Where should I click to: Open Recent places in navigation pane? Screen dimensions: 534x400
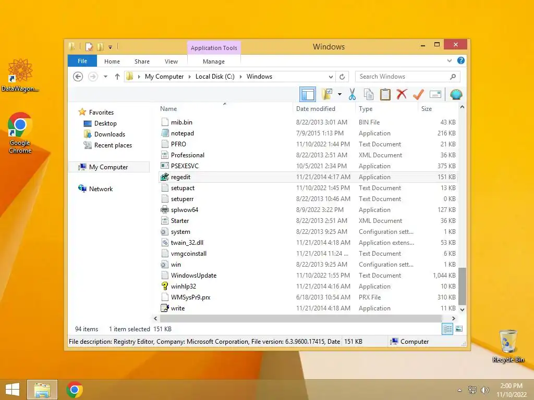pos(113,145)
